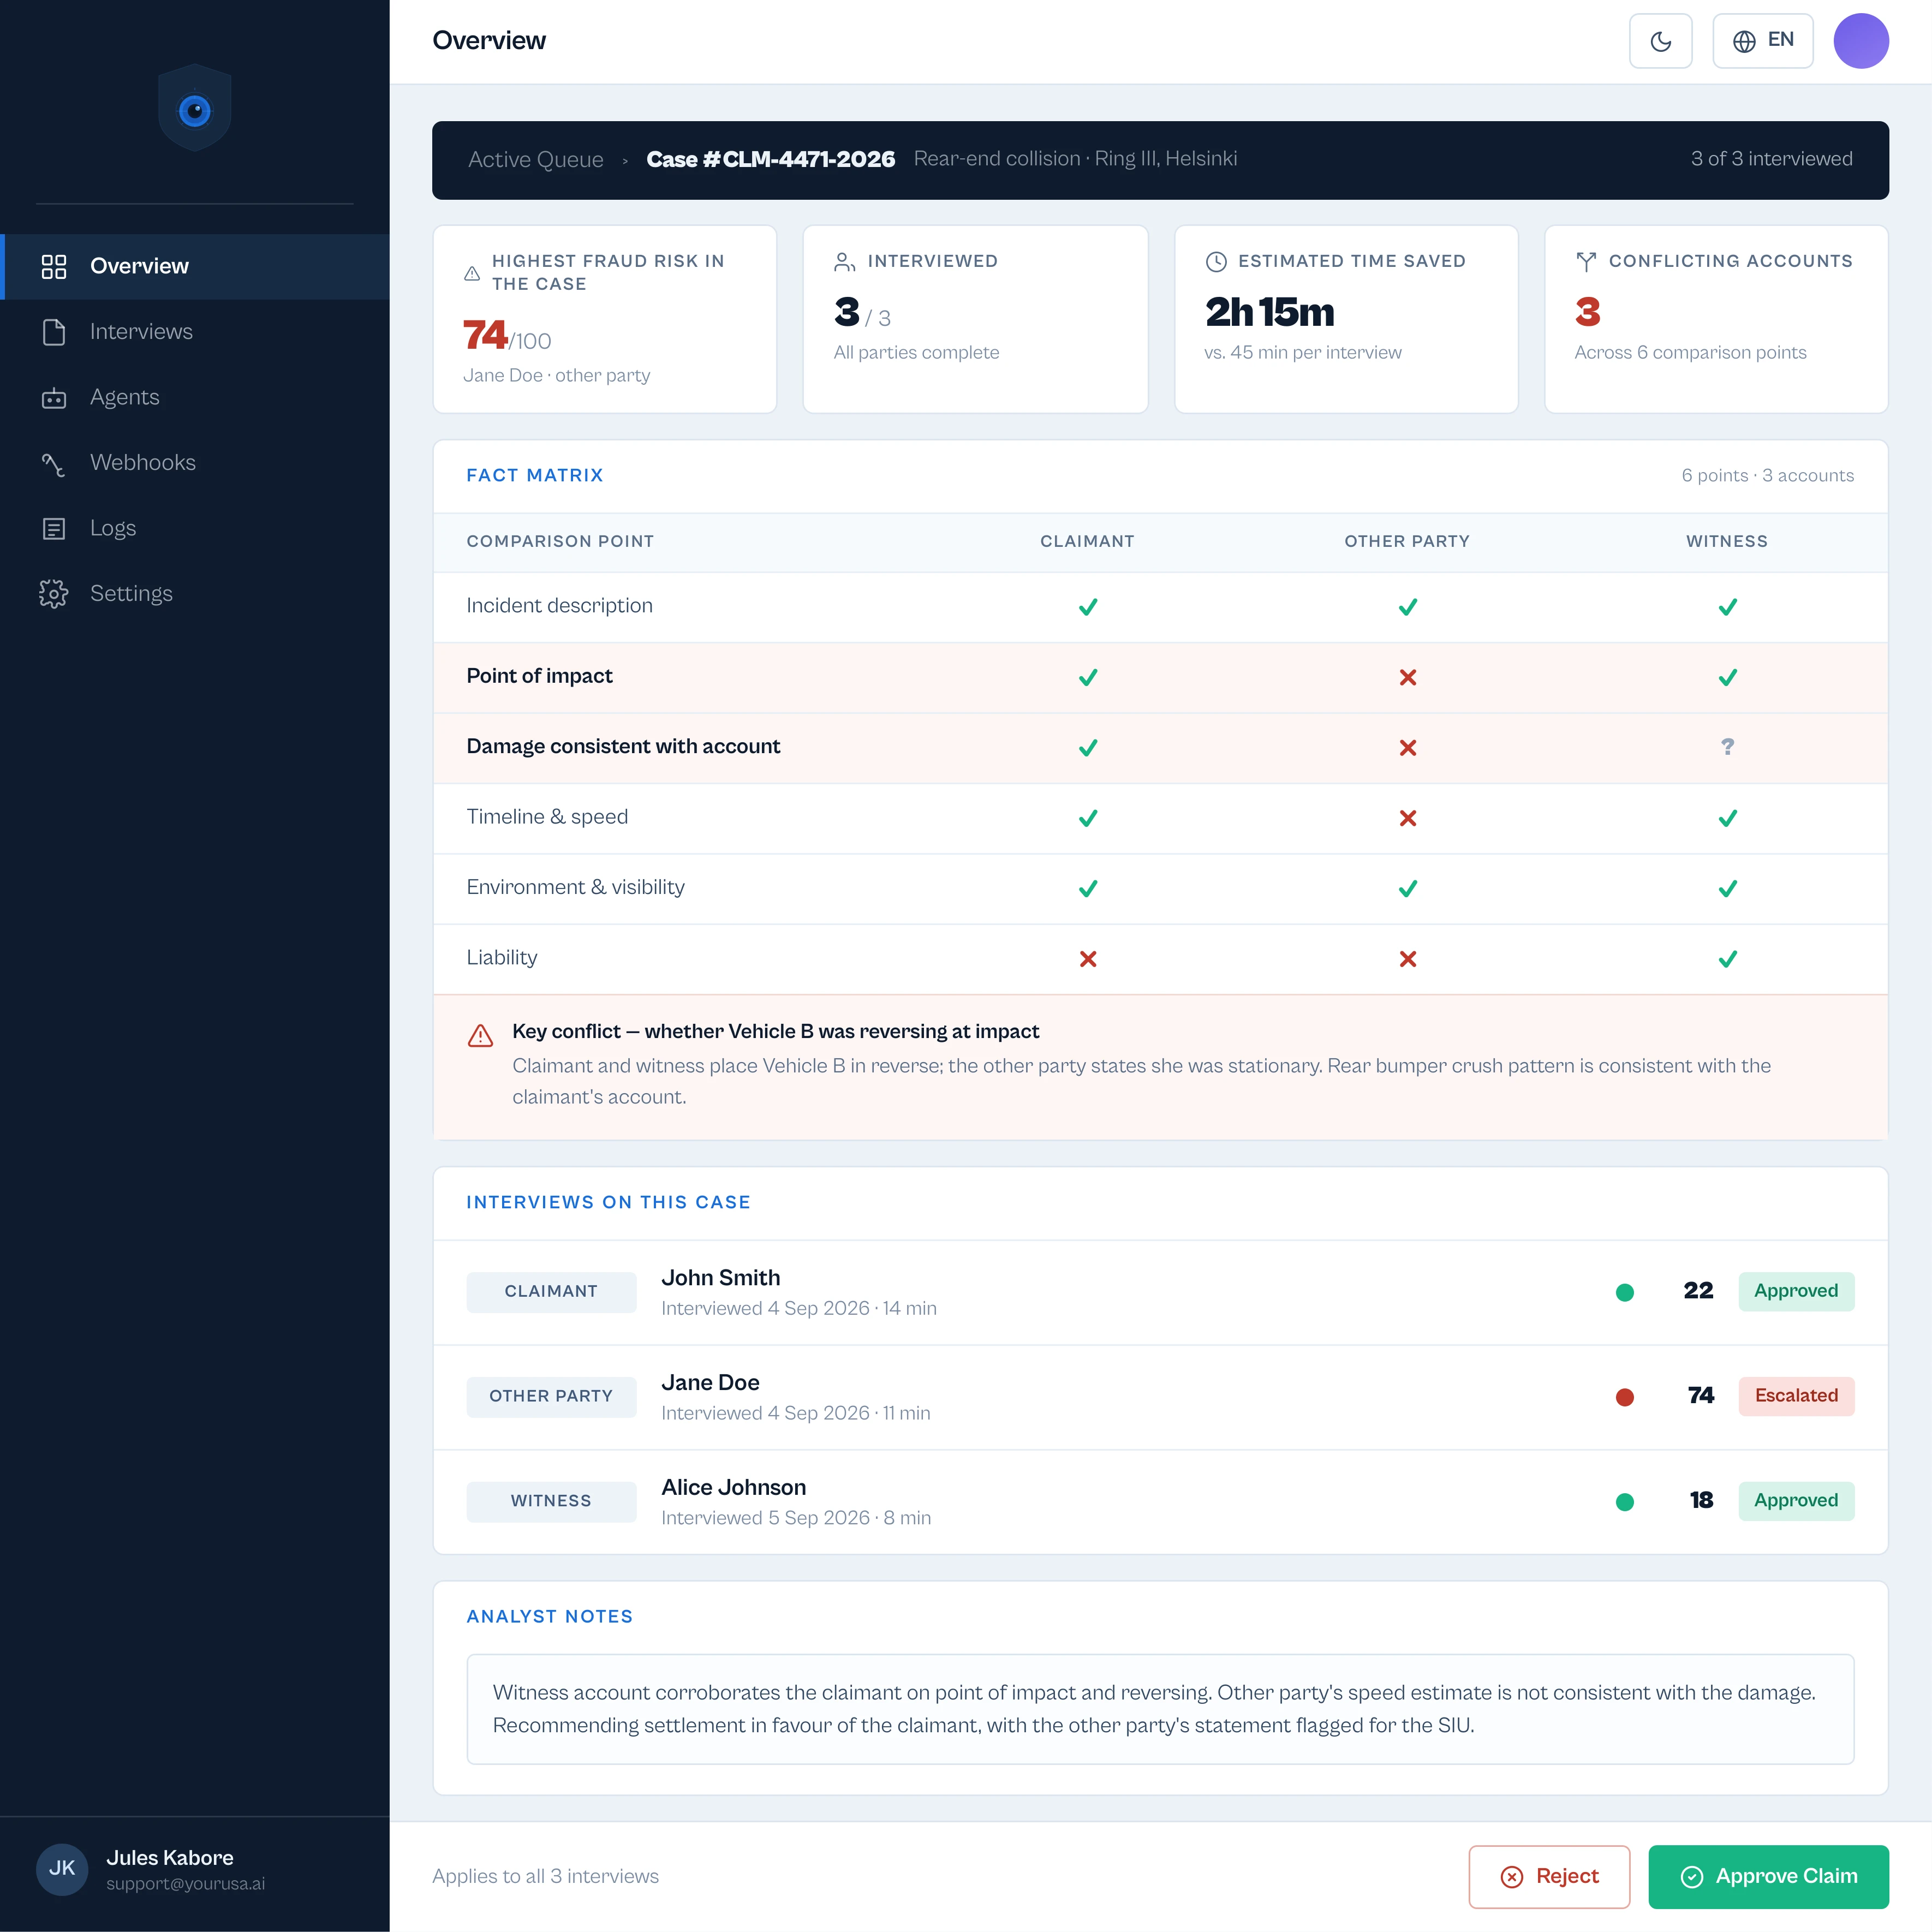
Task: Click the 6 points · 3 accounts text
Action: [1767, 476]
